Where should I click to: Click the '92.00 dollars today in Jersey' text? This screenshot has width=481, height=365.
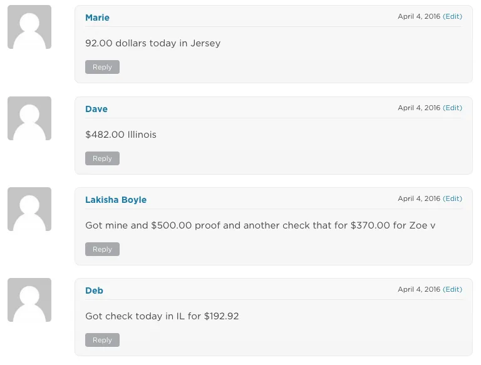(153, 43)
